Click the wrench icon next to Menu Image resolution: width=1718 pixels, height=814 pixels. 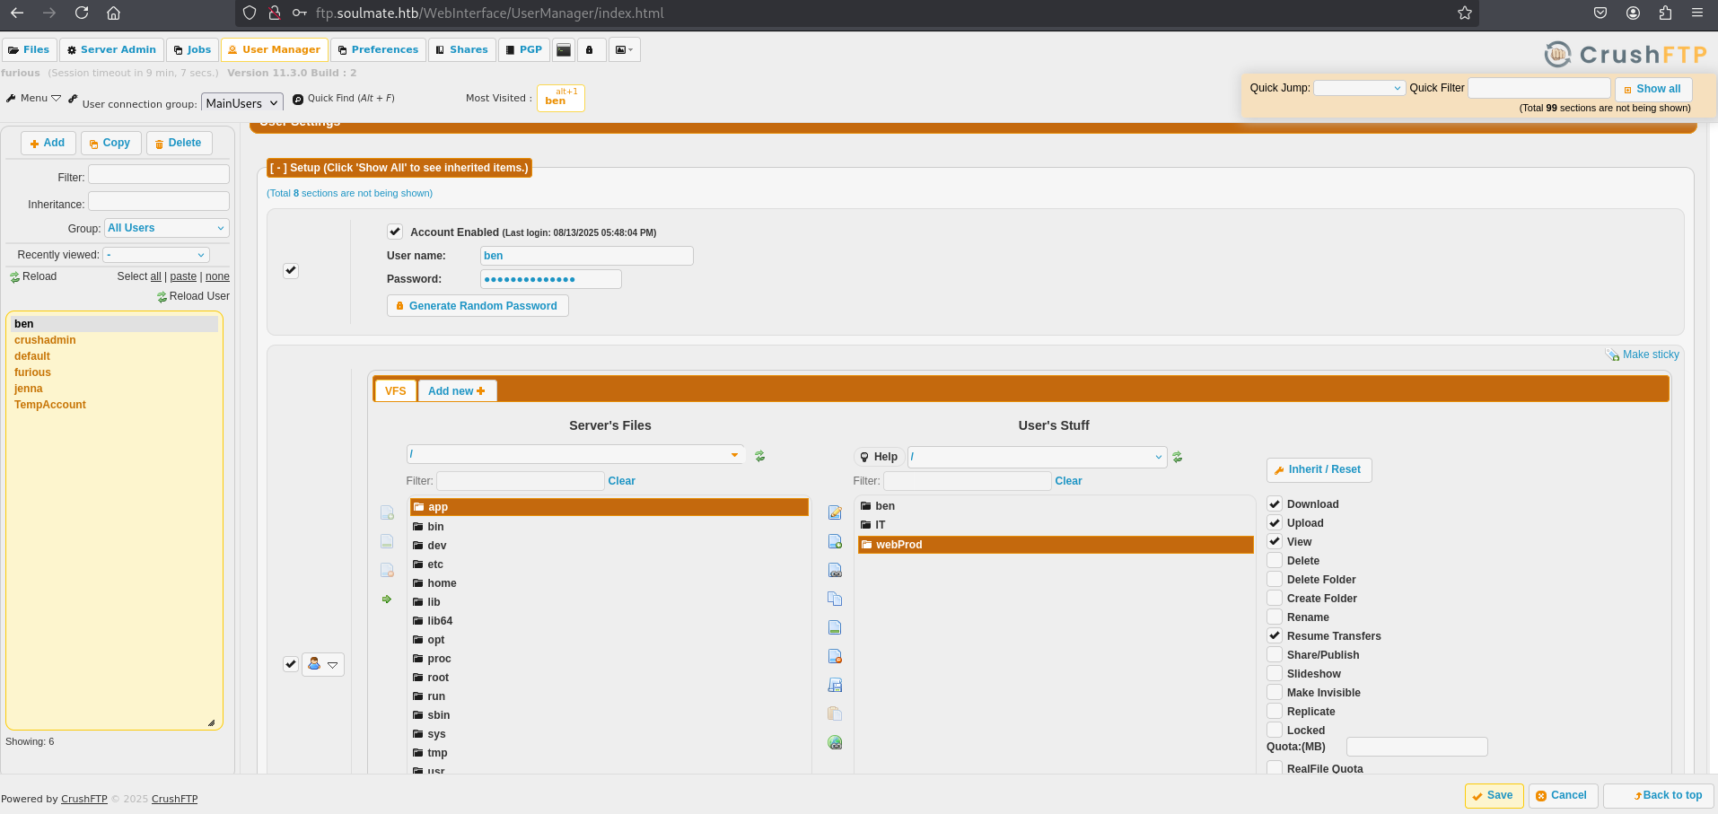pyautogui.click(x=73, y=98)
